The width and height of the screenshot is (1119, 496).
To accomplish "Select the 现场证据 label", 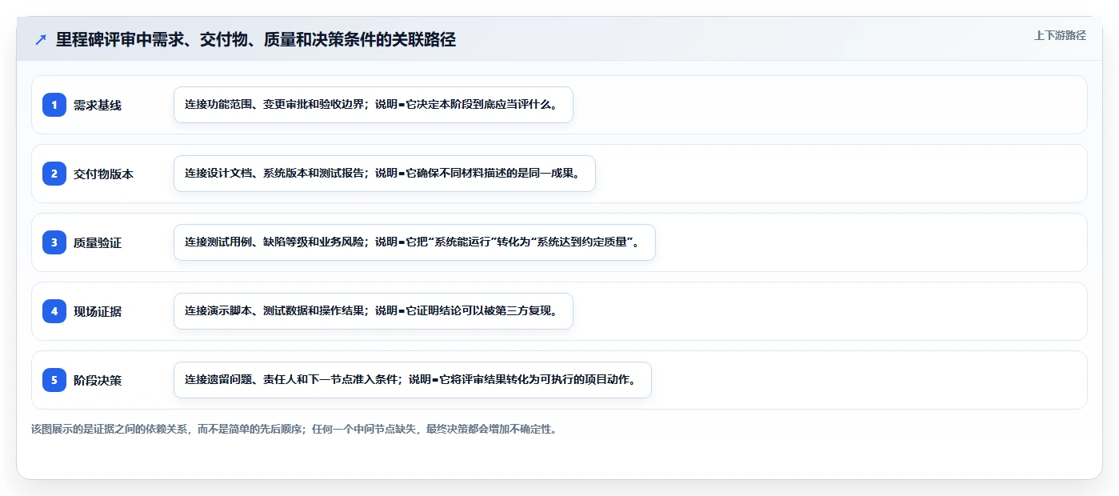I will click(x=98, y=311).
